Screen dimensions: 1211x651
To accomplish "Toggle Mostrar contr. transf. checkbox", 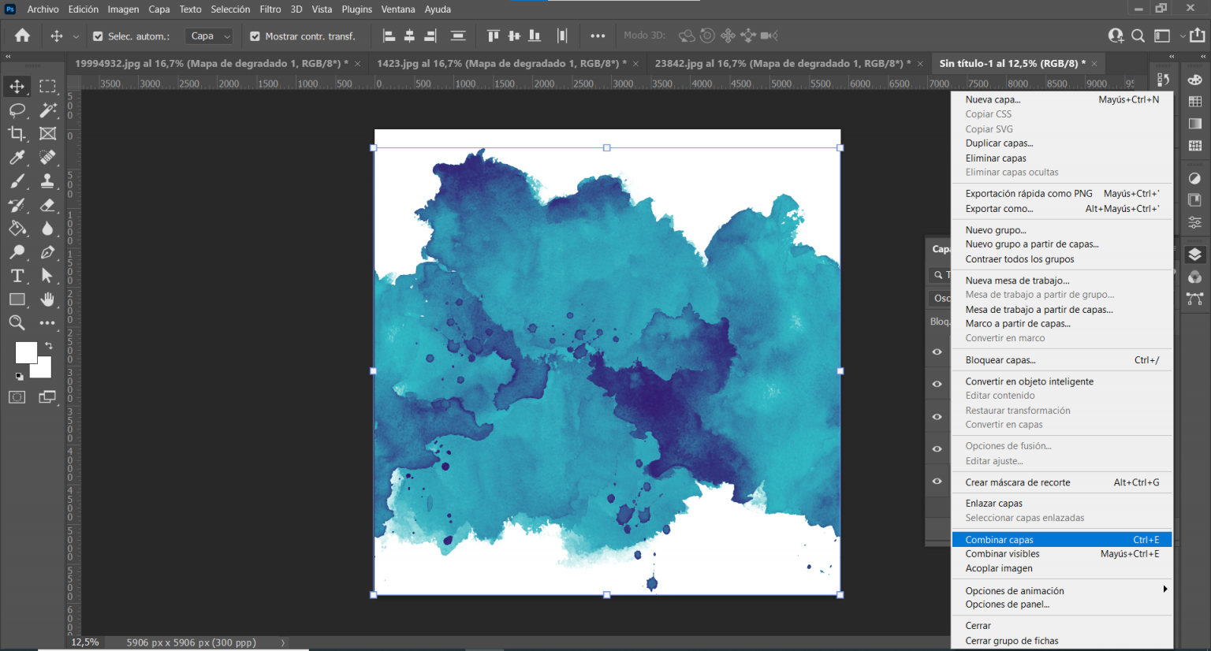I will (255, 36).
